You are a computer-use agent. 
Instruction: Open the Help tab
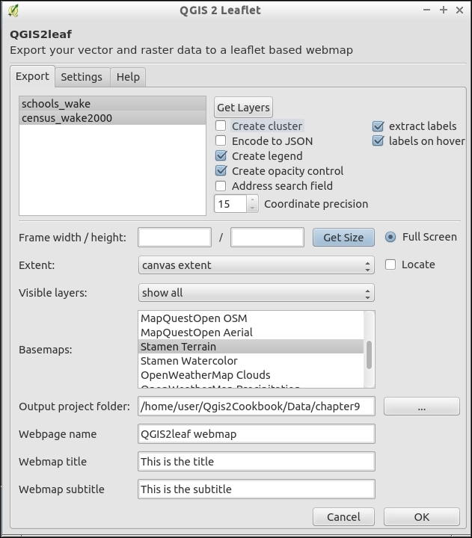(128, 77)
